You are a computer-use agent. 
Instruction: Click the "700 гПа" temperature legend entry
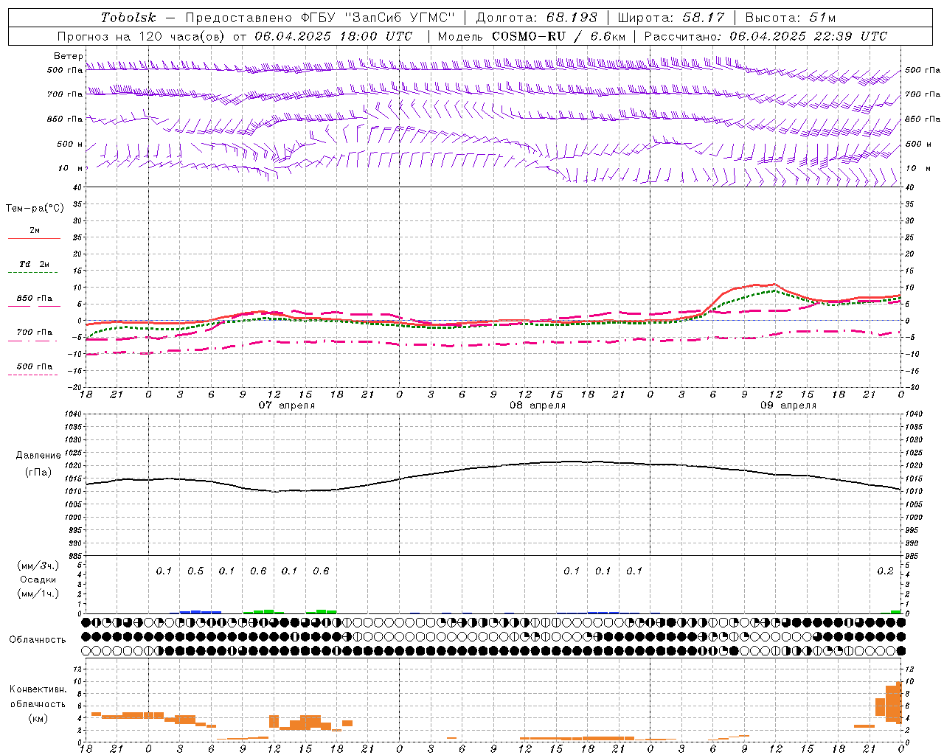coord(34,332)
